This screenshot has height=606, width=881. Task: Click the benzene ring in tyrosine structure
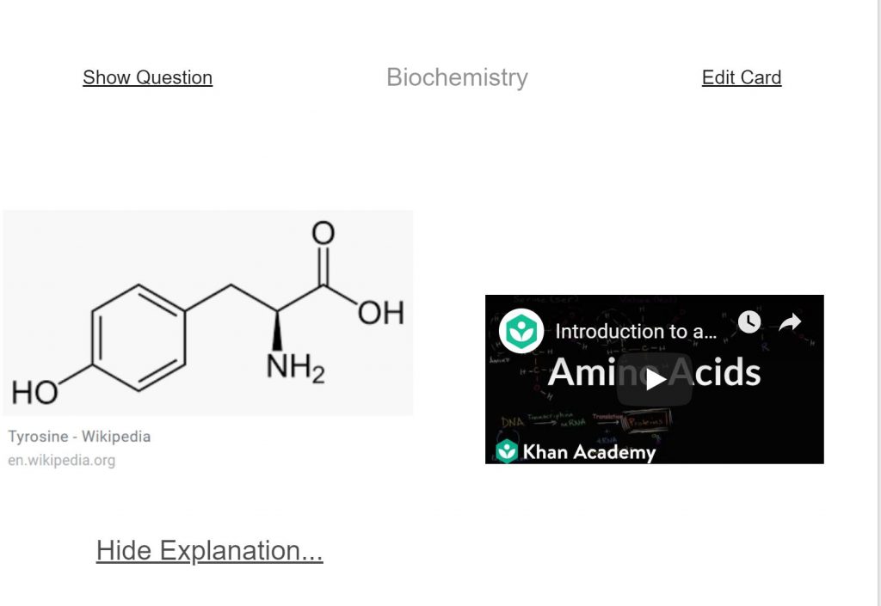pyautogui.click(x=139, y=337)
